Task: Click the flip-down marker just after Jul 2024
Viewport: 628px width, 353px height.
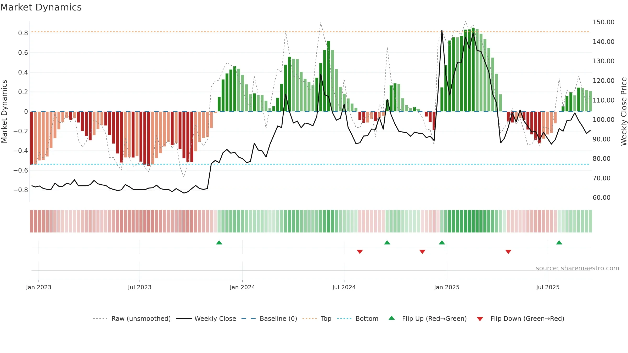Action: click(360, 252)
